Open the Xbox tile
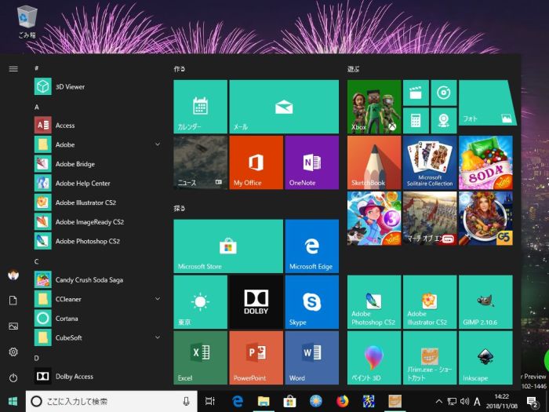 [373, 107]
